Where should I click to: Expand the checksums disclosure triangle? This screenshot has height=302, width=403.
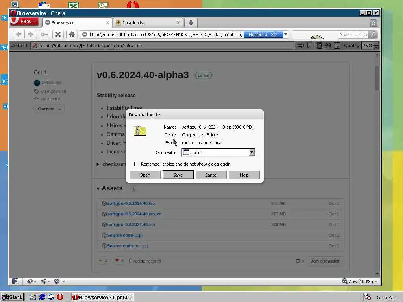click(98, 164)
